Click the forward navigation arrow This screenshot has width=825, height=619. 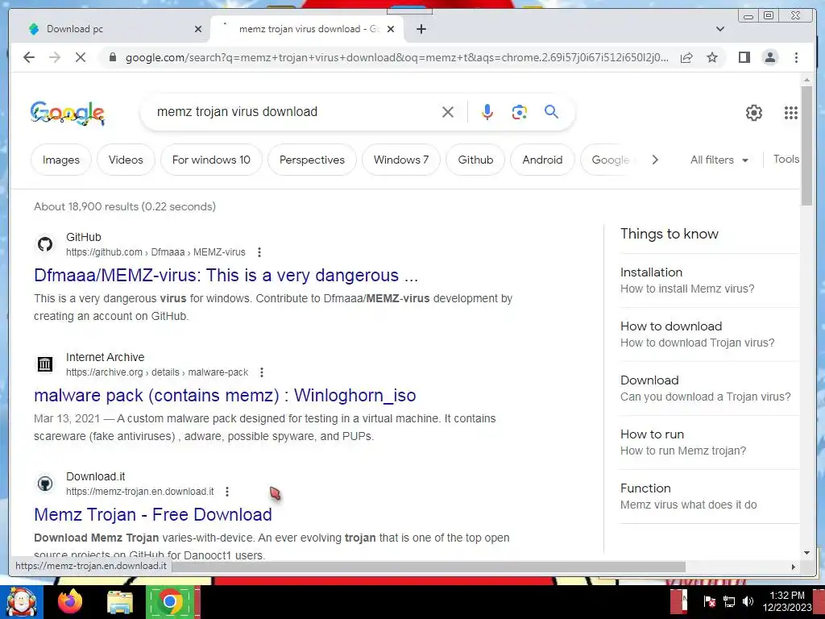click(x=55, y=57)
